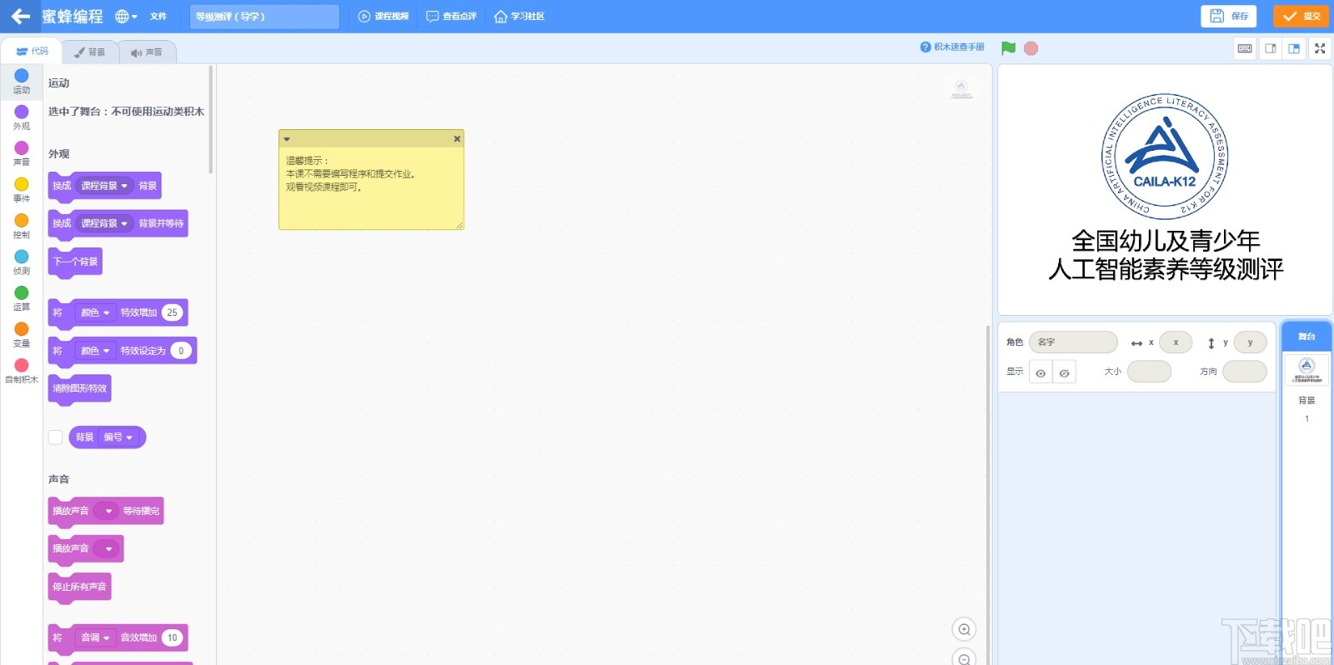Zoom in on the script workspace

(x=964, y=629)
